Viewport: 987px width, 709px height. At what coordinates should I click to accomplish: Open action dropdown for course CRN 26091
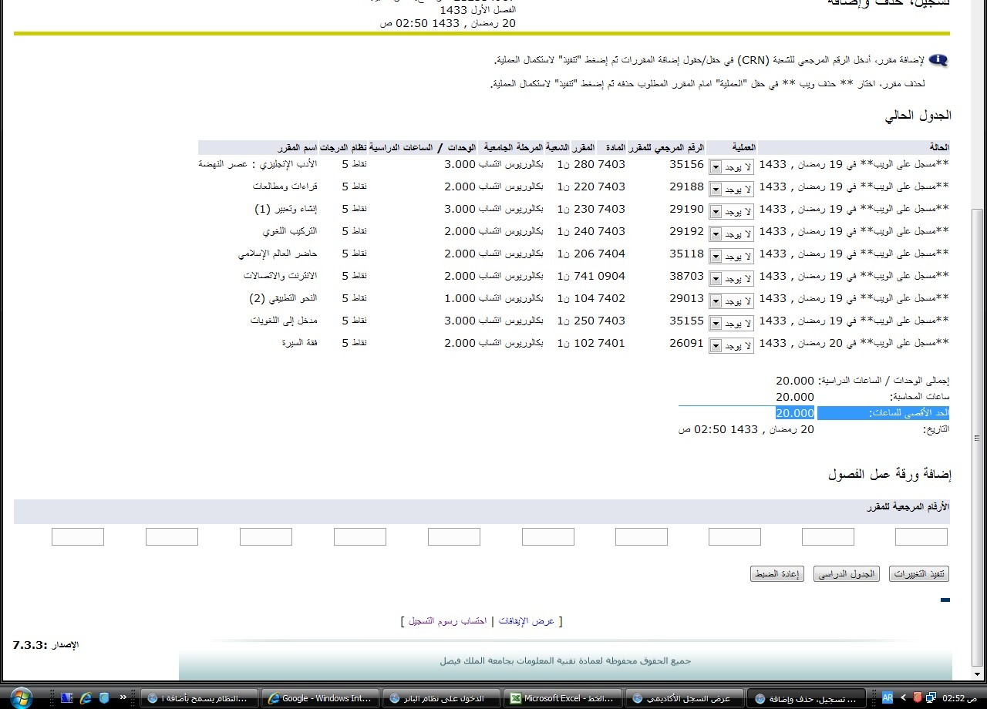[x=730, y=345]
